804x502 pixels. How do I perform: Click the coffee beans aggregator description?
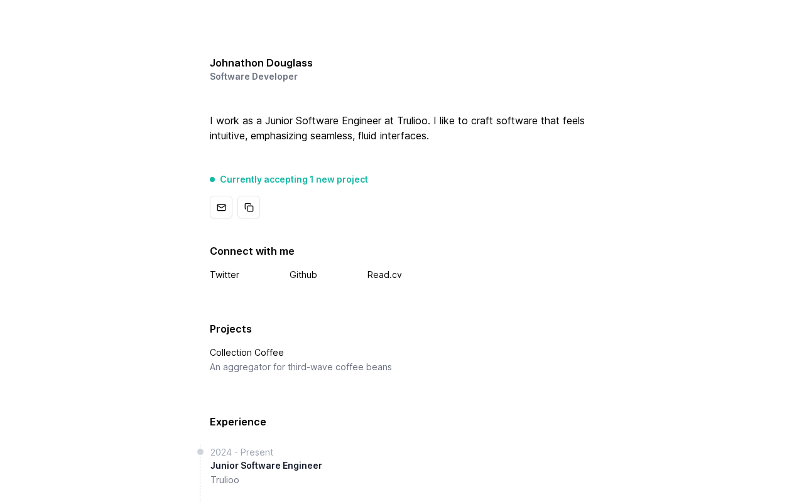[301, 367]
